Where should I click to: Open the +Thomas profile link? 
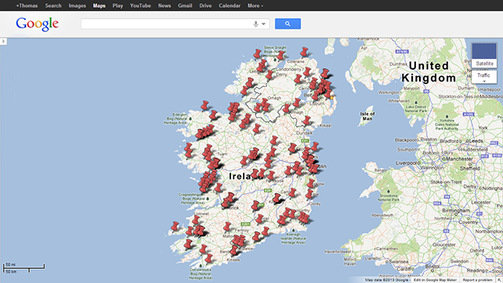click(27, 5)
